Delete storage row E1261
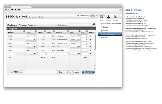Screen dimensions: 162x104 90,43
